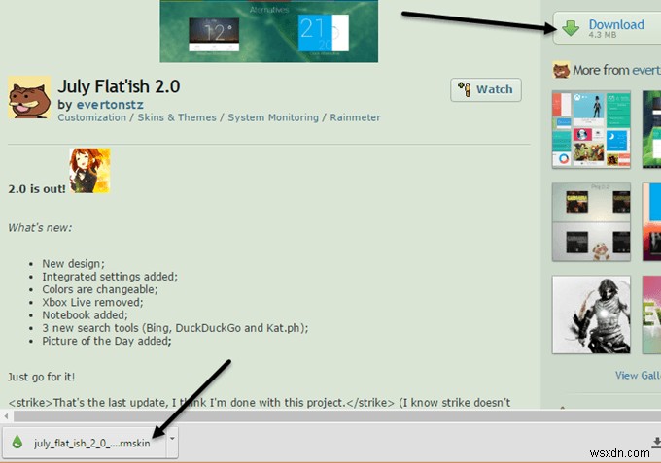
Task: Open the Customization category link
Action: (x=92, y=117)
